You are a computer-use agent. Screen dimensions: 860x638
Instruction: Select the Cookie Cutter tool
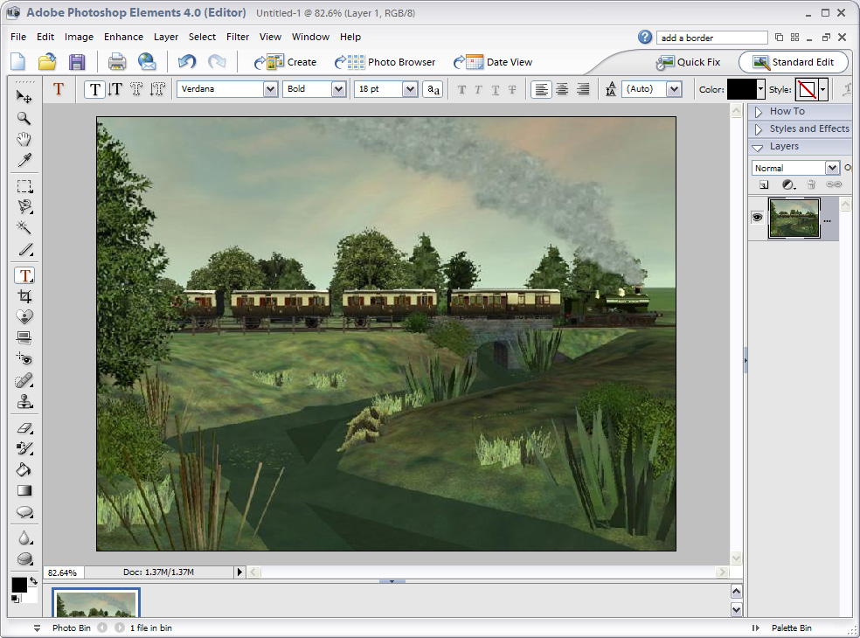coord(24,317)
